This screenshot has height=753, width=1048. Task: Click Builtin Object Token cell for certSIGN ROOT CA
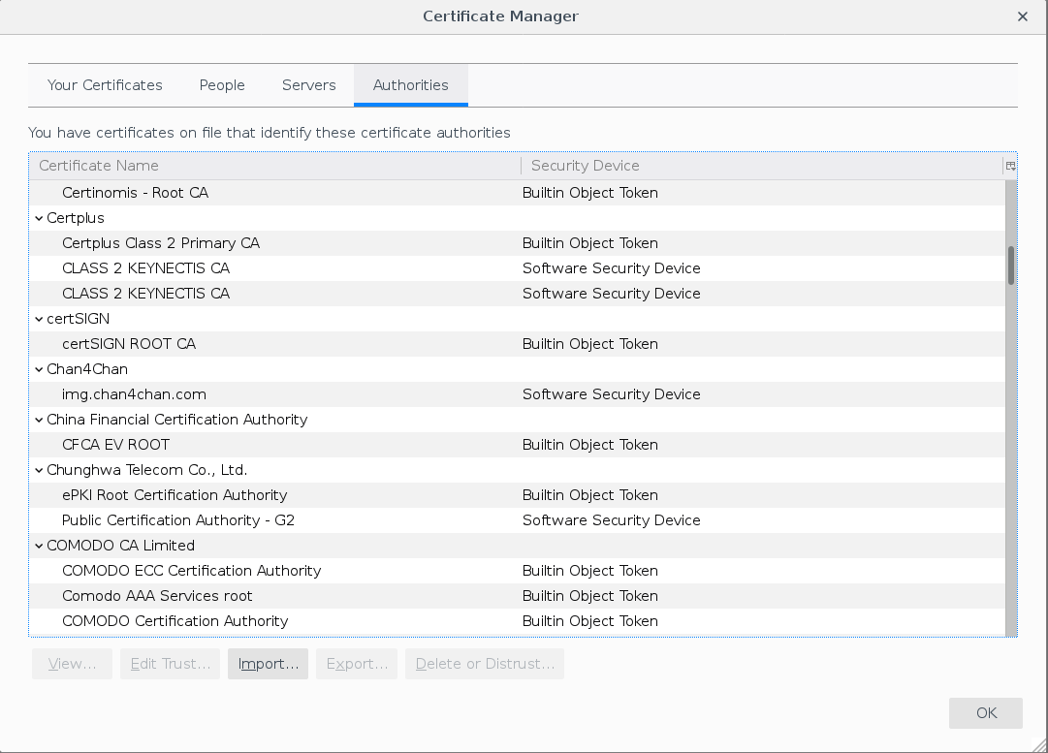(x=590, y=344)
